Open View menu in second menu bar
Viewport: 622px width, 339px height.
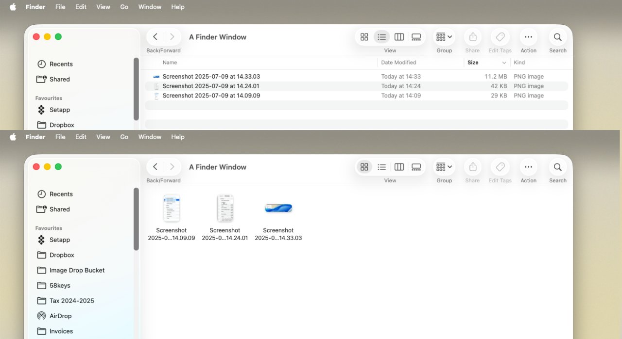tap(103, 137)
